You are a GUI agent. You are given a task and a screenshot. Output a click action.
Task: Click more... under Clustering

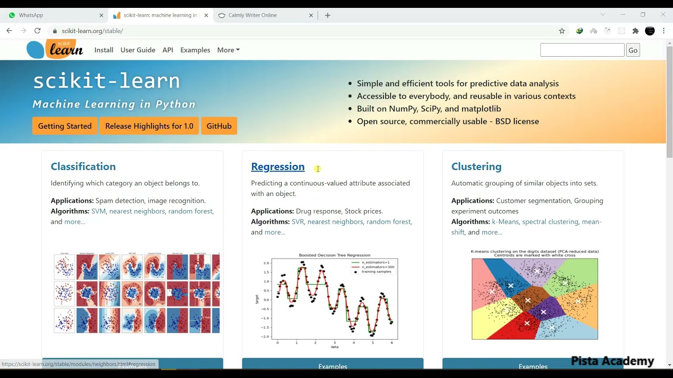click(x=492, y=232)
